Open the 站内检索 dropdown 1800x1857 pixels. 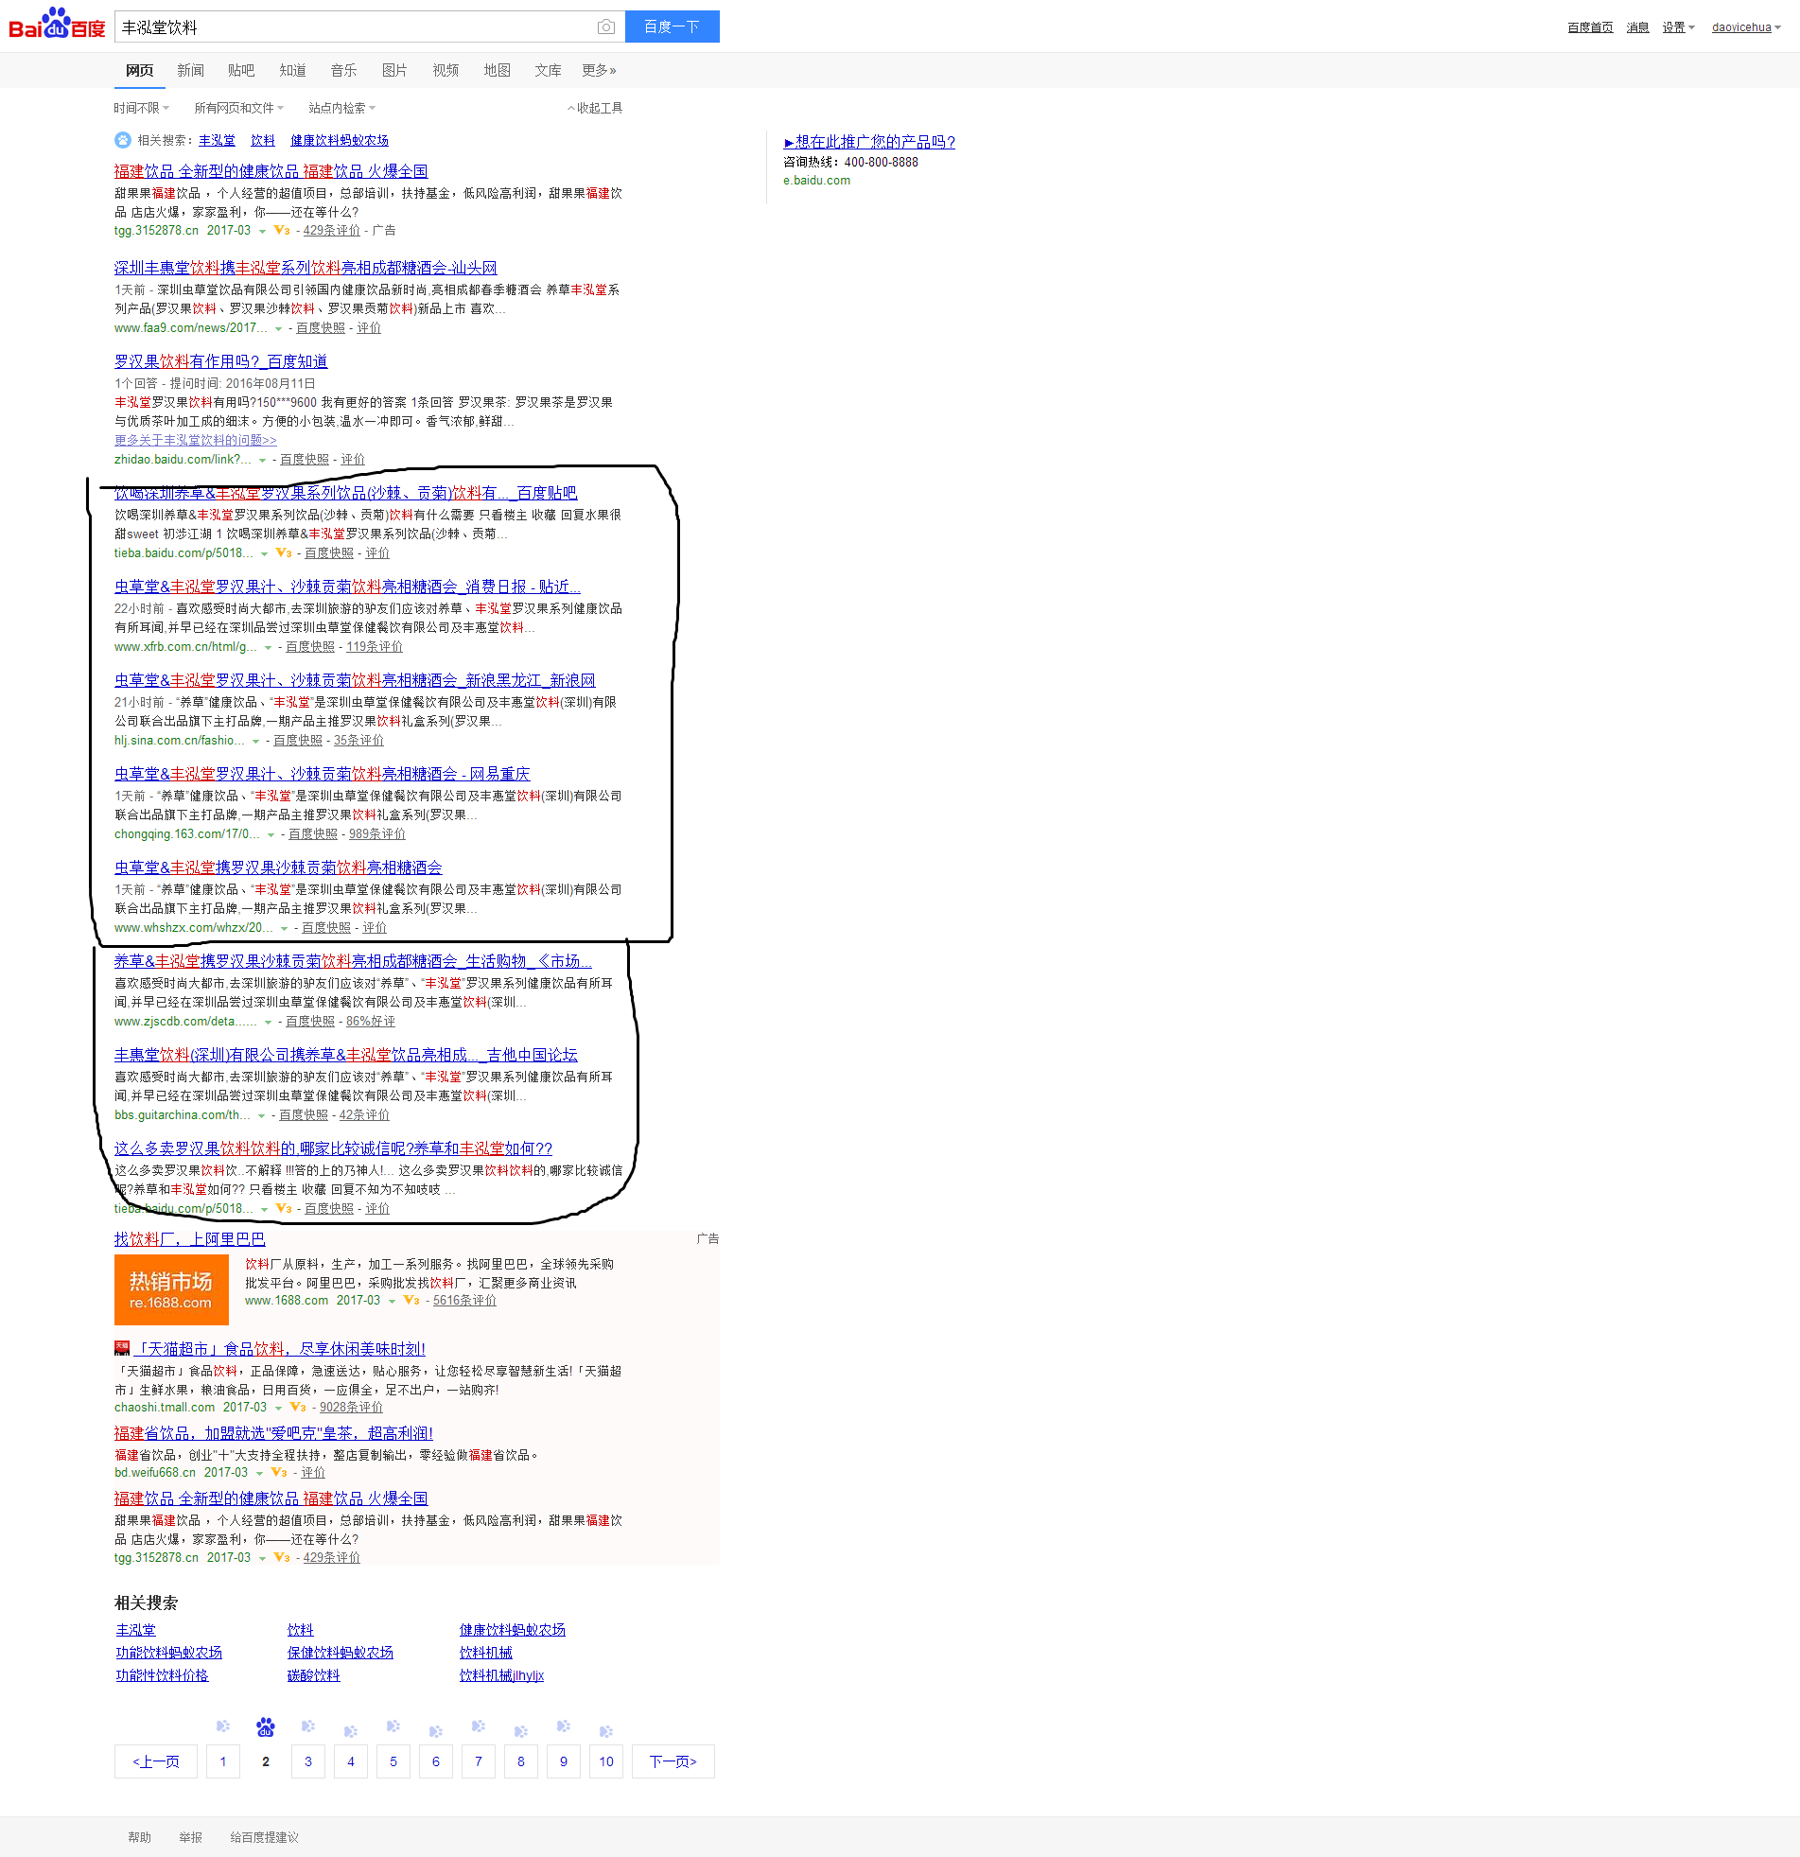pos(342,108)
